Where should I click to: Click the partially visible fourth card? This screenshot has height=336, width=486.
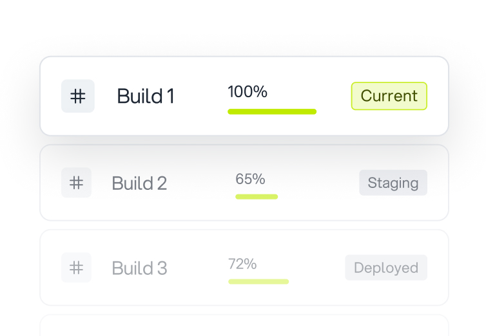click(x=244, y=326)
